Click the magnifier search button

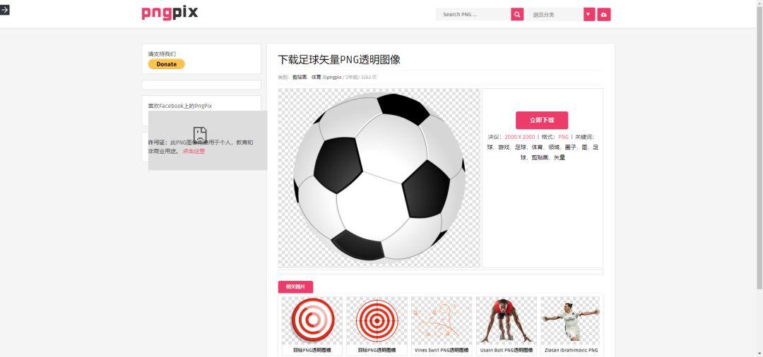[x=516, y=15]
